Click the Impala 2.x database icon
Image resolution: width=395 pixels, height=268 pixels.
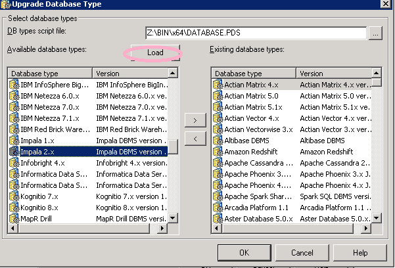(14, 152)
